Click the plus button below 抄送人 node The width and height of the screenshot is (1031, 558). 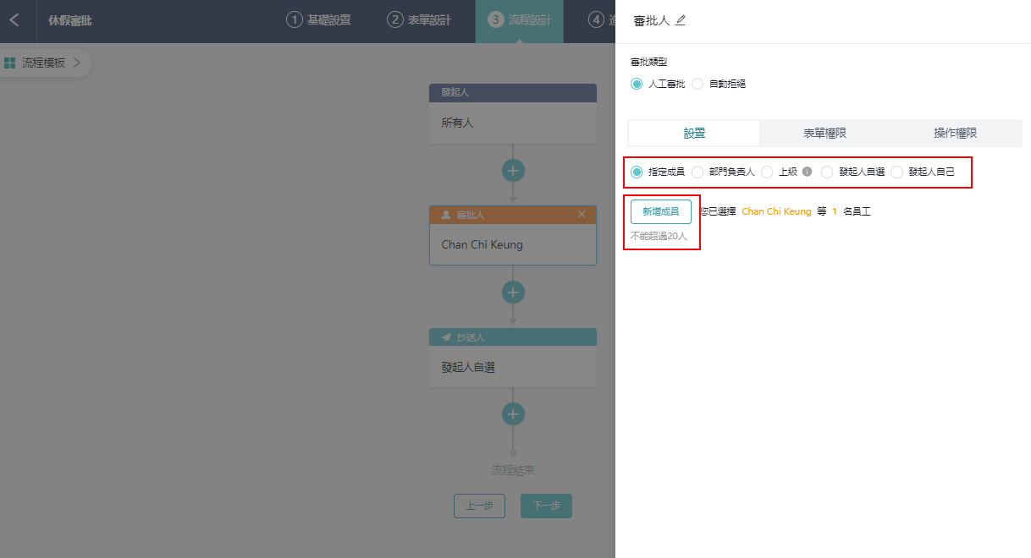513,413
